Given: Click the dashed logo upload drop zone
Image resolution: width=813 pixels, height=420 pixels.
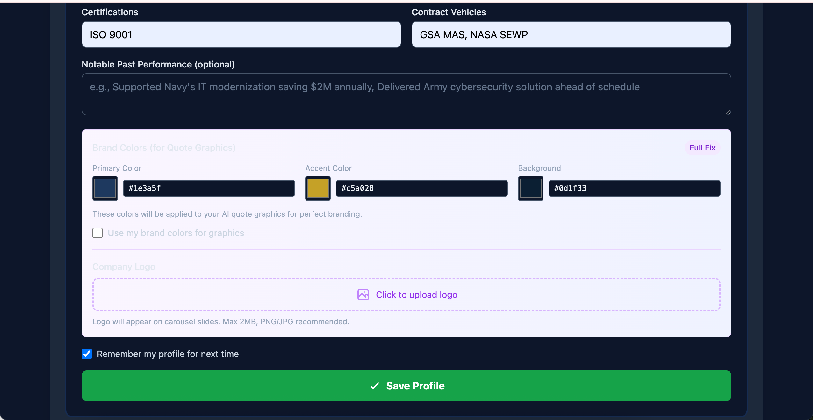Looking at the screenshot, I should 223,295.
